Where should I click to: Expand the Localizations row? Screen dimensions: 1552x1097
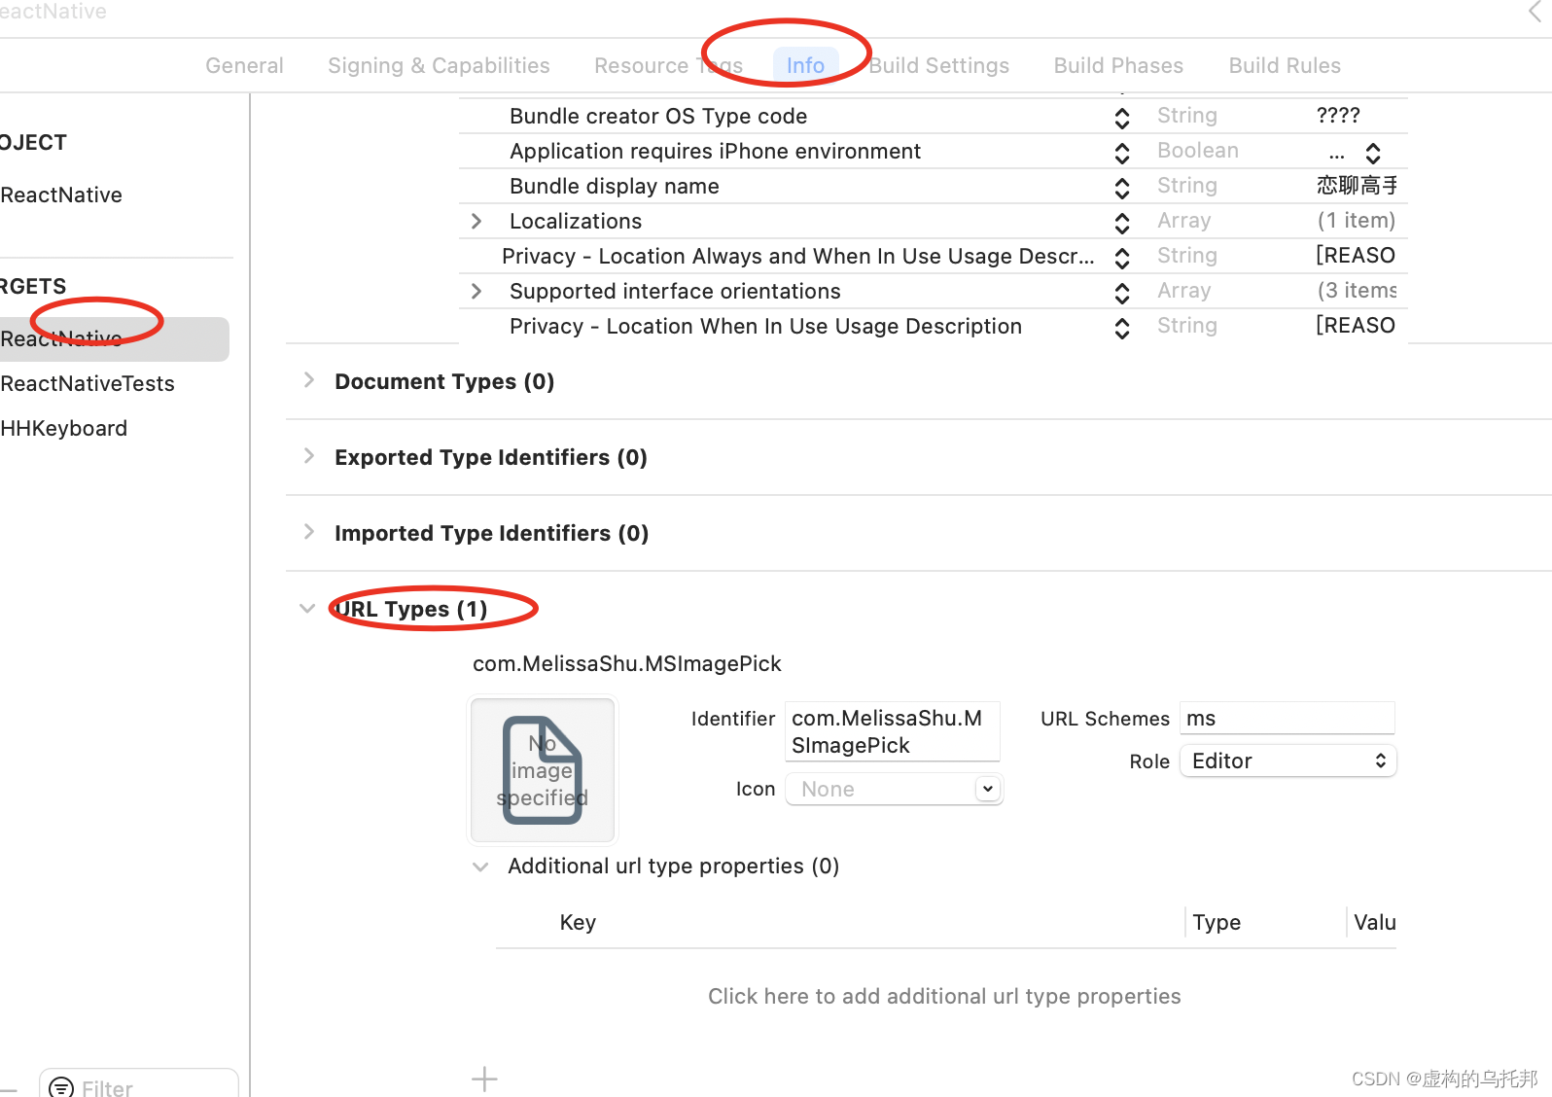476,221
